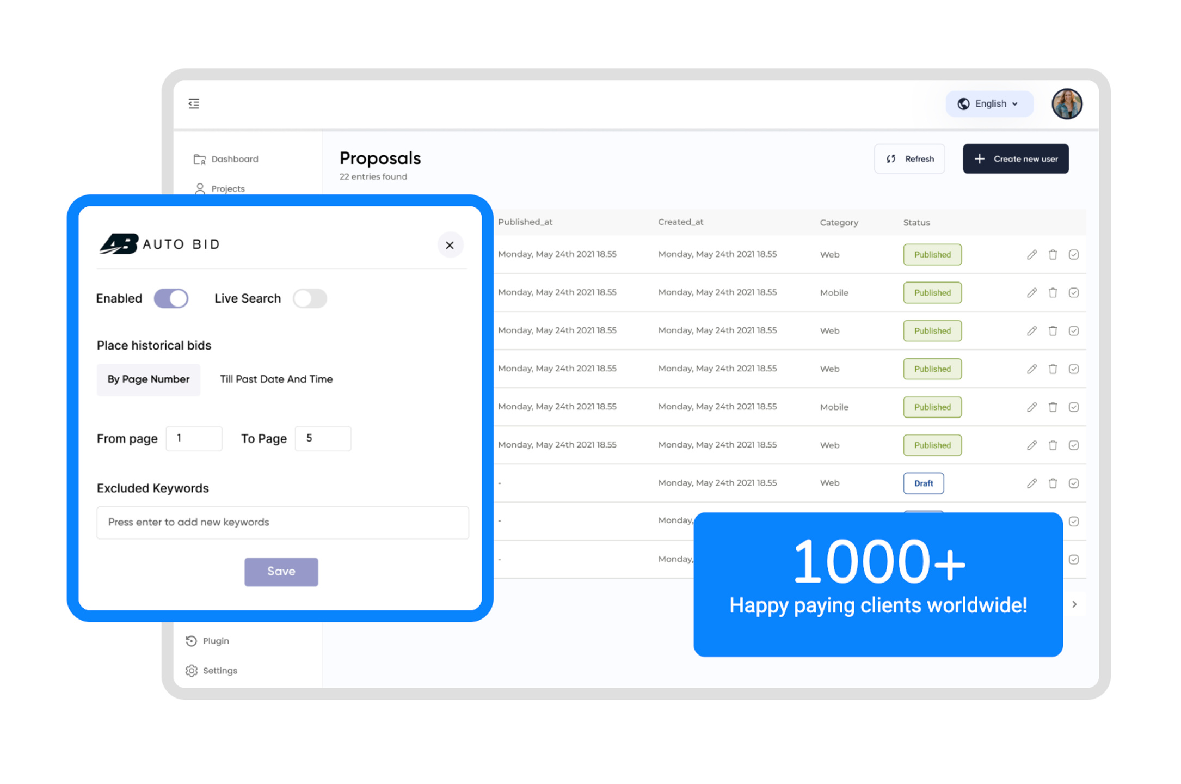Edit the first Mobile-category proposal
Viewport: 1181px width, 784px height.
click(x=1032, y=293)
